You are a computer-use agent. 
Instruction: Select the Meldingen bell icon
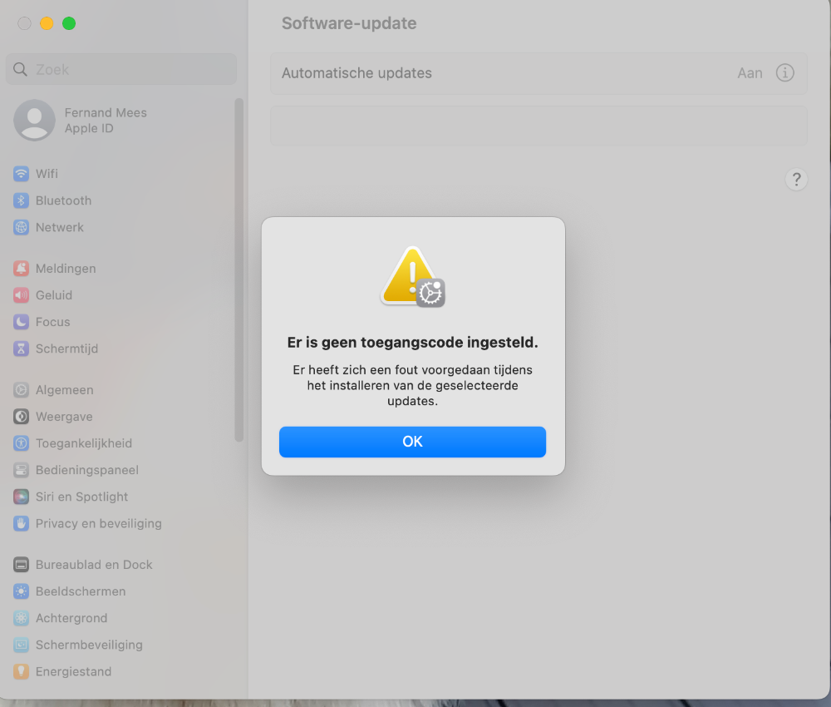22,269
